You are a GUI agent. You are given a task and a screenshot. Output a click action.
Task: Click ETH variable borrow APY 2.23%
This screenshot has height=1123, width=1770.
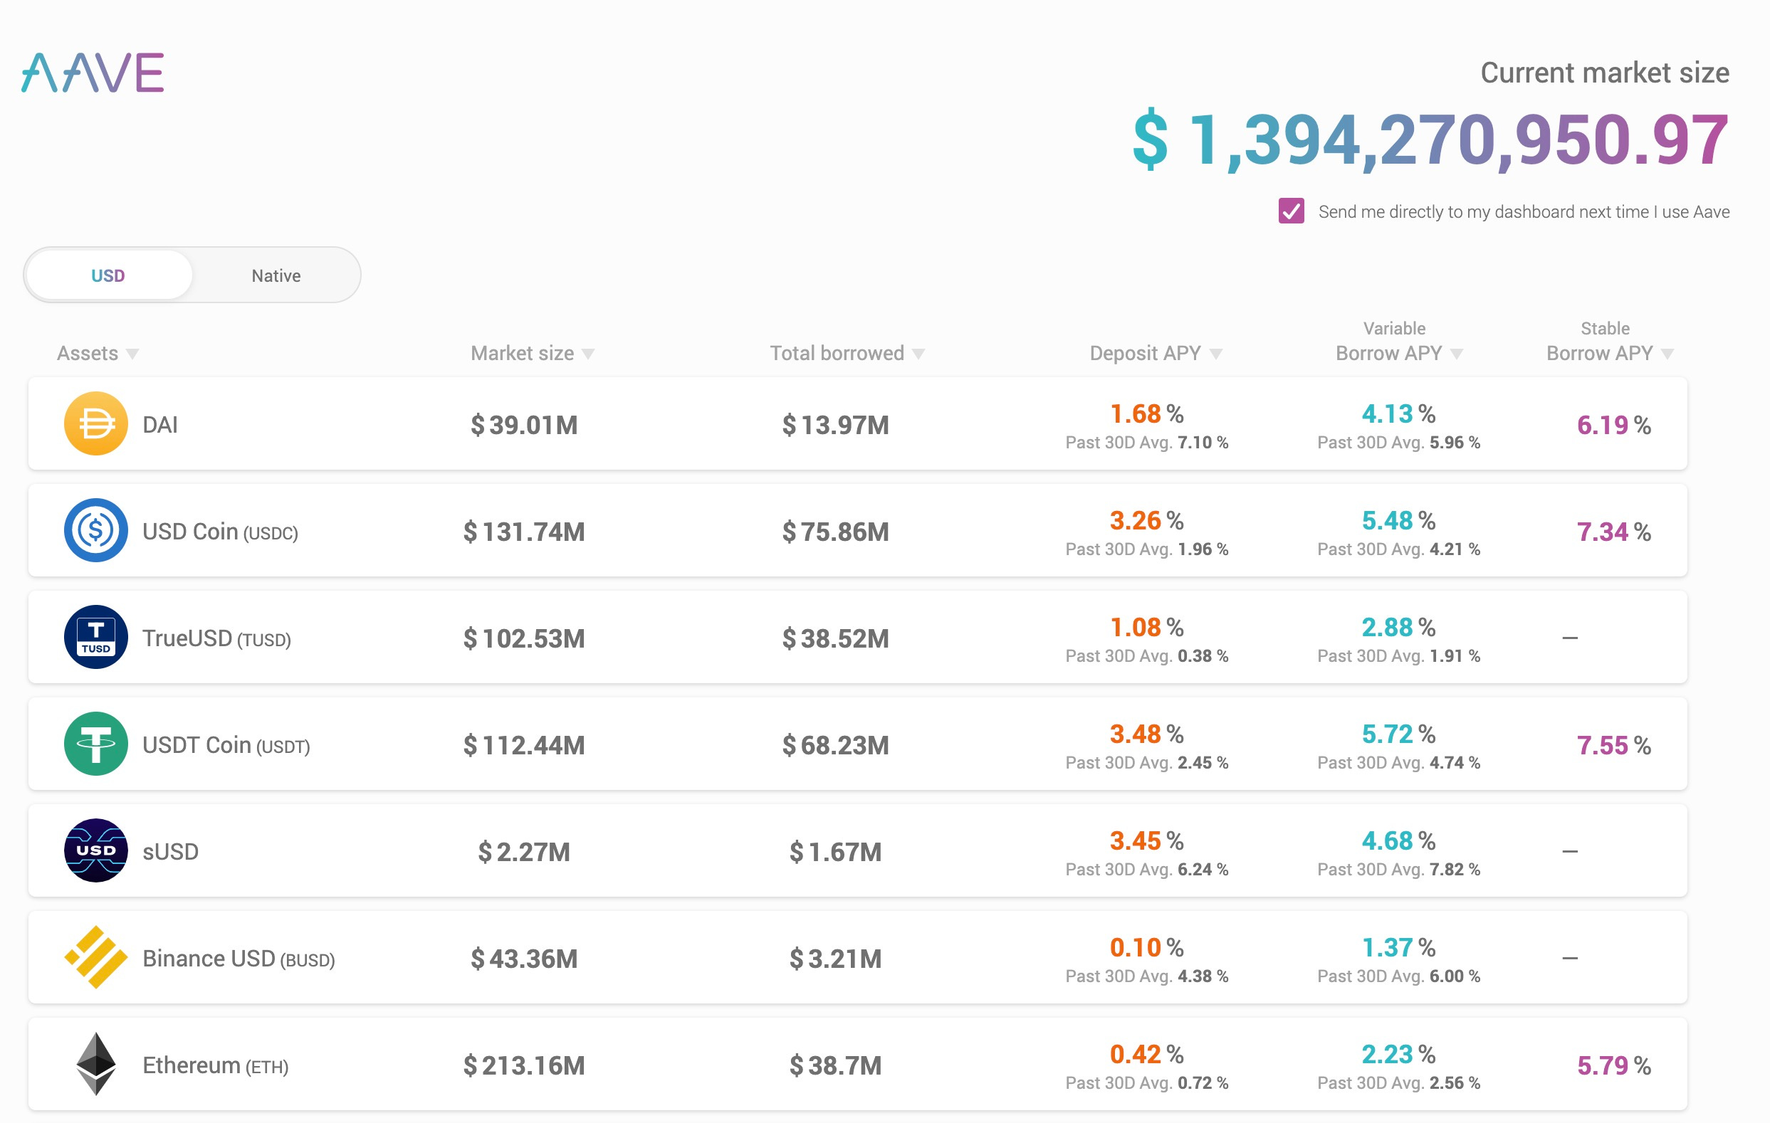tap(1399, 1054)
